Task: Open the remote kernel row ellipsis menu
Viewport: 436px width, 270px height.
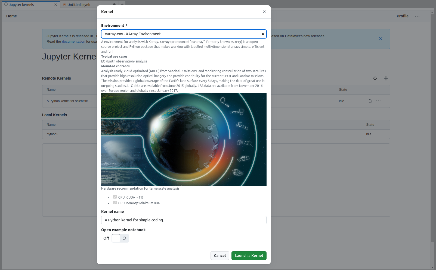Action: point(378,101)
